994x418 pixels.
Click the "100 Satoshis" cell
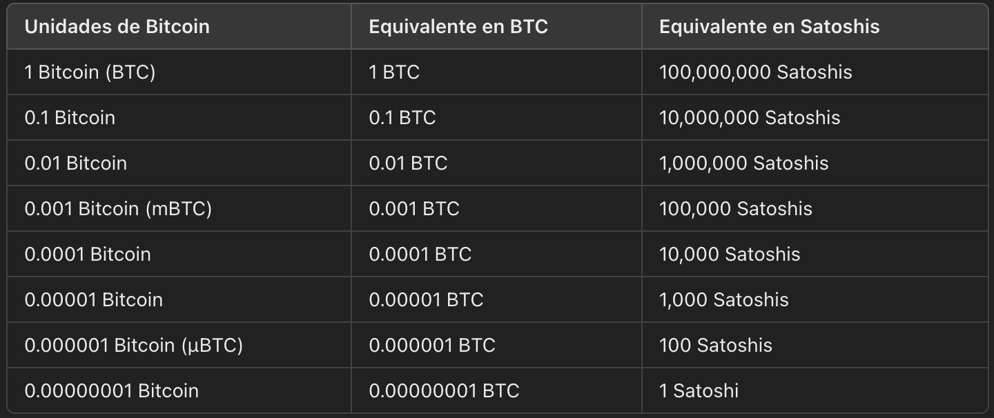tap(715, 346)
